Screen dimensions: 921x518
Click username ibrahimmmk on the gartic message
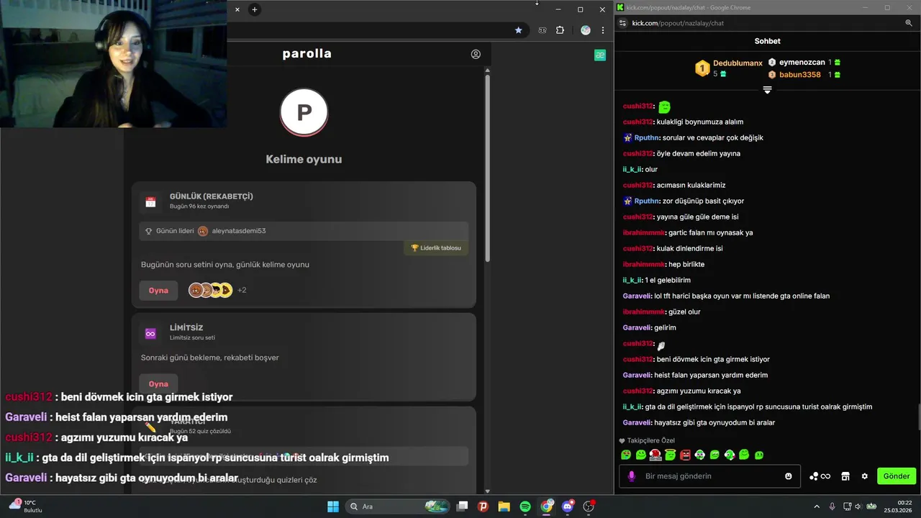tap(644, 233)
